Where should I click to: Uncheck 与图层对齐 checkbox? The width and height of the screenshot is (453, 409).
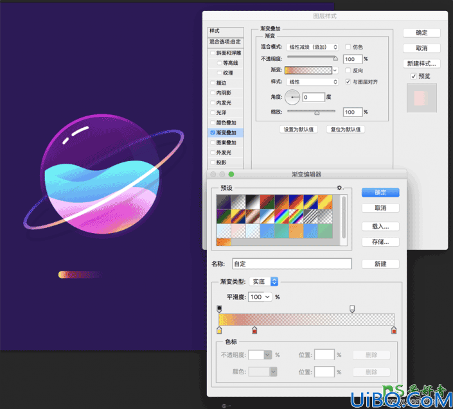coord(348,82)
